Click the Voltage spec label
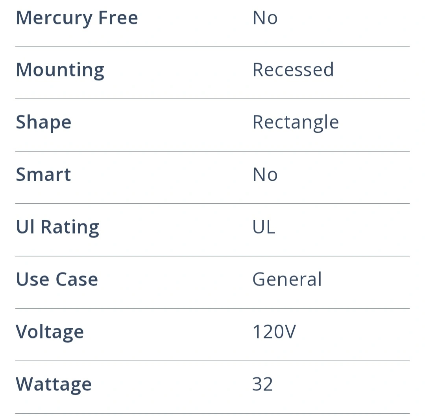 [x=50, y=332]
